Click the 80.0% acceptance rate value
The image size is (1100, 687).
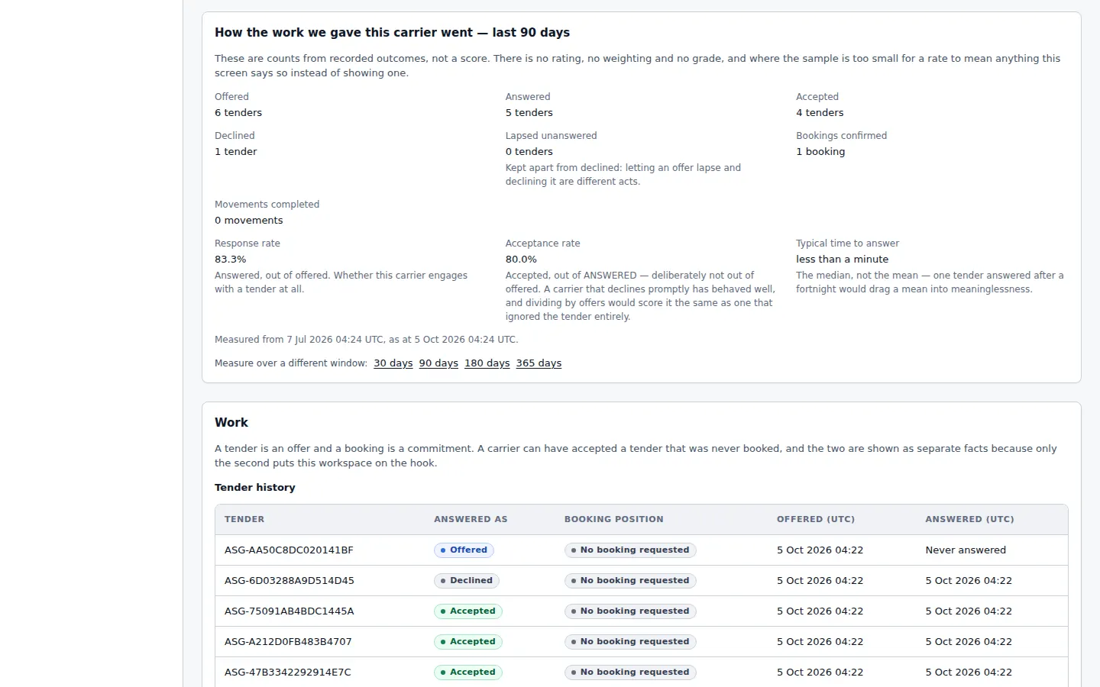tap(521, 260)
